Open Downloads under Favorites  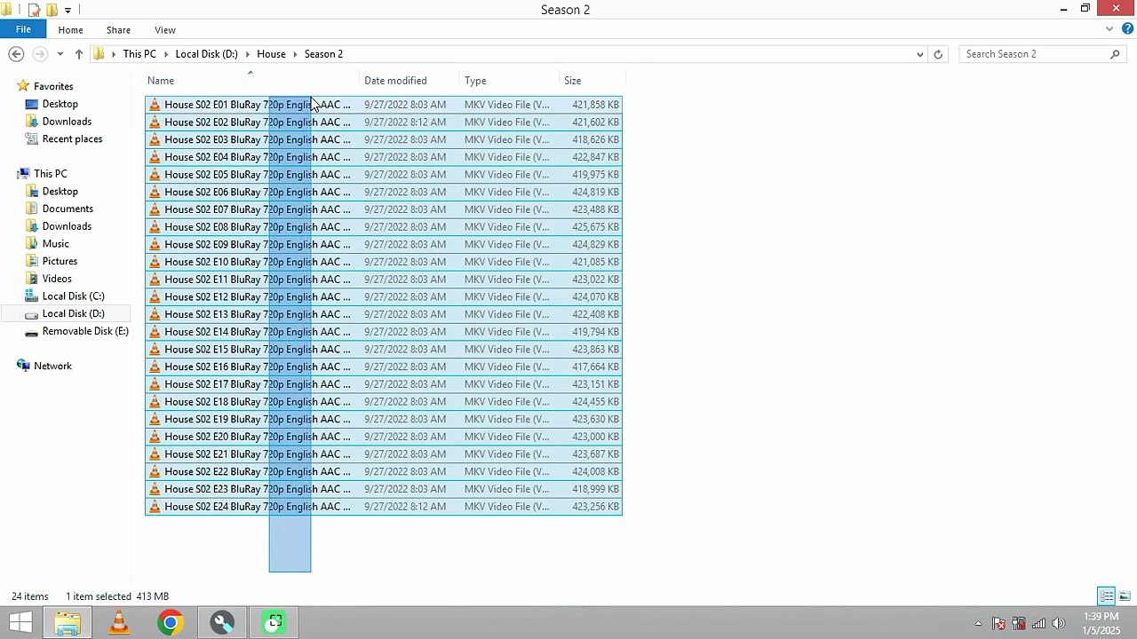67,122
